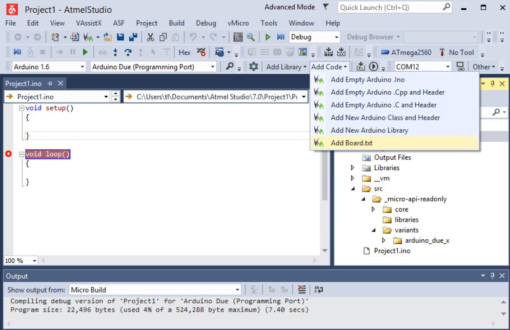Open vMicro settings gear icon
The height and width of the screenshot is (330, 510).
[253, 67]
